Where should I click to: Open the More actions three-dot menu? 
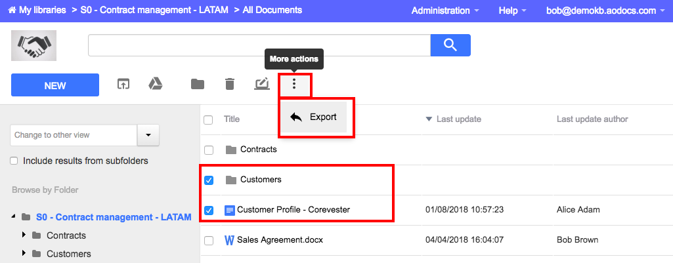(x=294, y=84)
